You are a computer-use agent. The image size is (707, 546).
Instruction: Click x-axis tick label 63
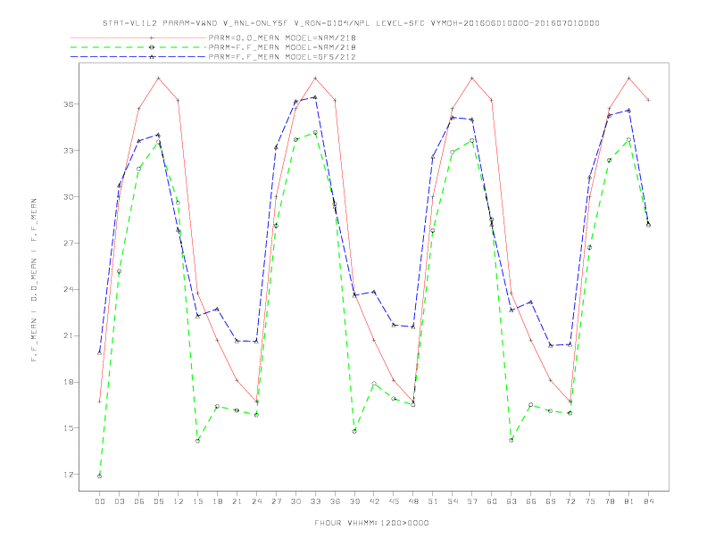[512, 501]
